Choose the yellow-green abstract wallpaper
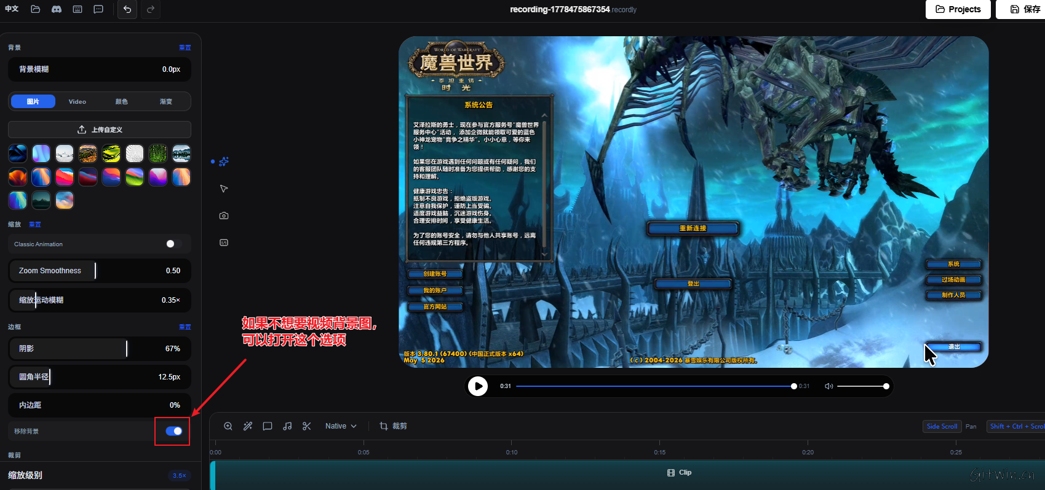This screenshot has width=1045, height=490. tap(111, 153)
